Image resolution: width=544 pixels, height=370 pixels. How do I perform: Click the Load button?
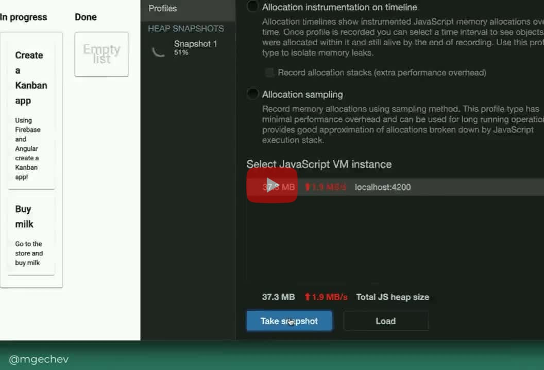tap(385, 321)
